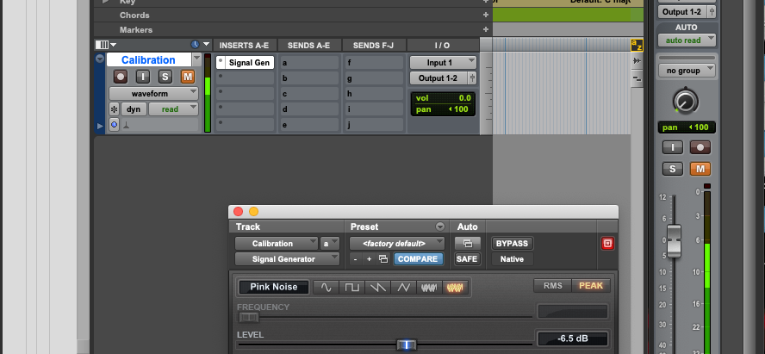Click the -6.5 dB level value field
The width and height of the screenshot is (765, 354).
coord(573,338)
